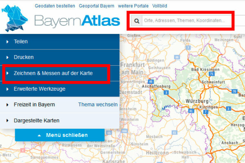Switch to Vollbild mode
This screenshot has height=163, width=245.
pos(160,6)
